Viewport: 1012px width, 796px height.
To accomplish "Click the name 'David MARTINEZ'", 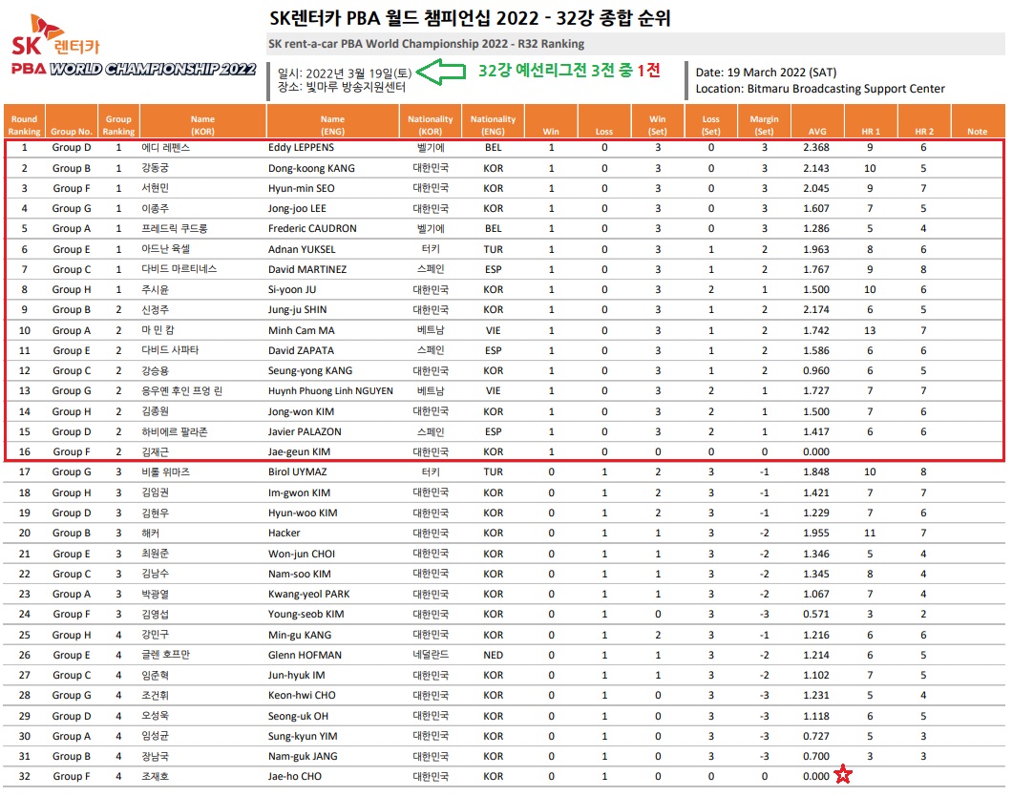I will 307,269.
